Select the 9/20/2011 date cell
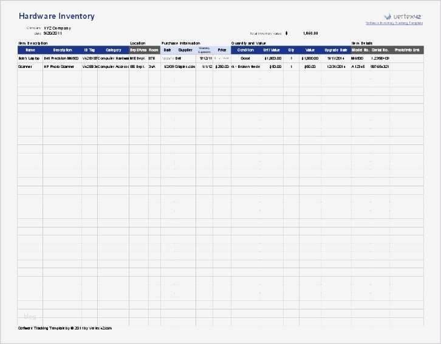Viewport: 441px width, 344px height. tap(53, 33)
